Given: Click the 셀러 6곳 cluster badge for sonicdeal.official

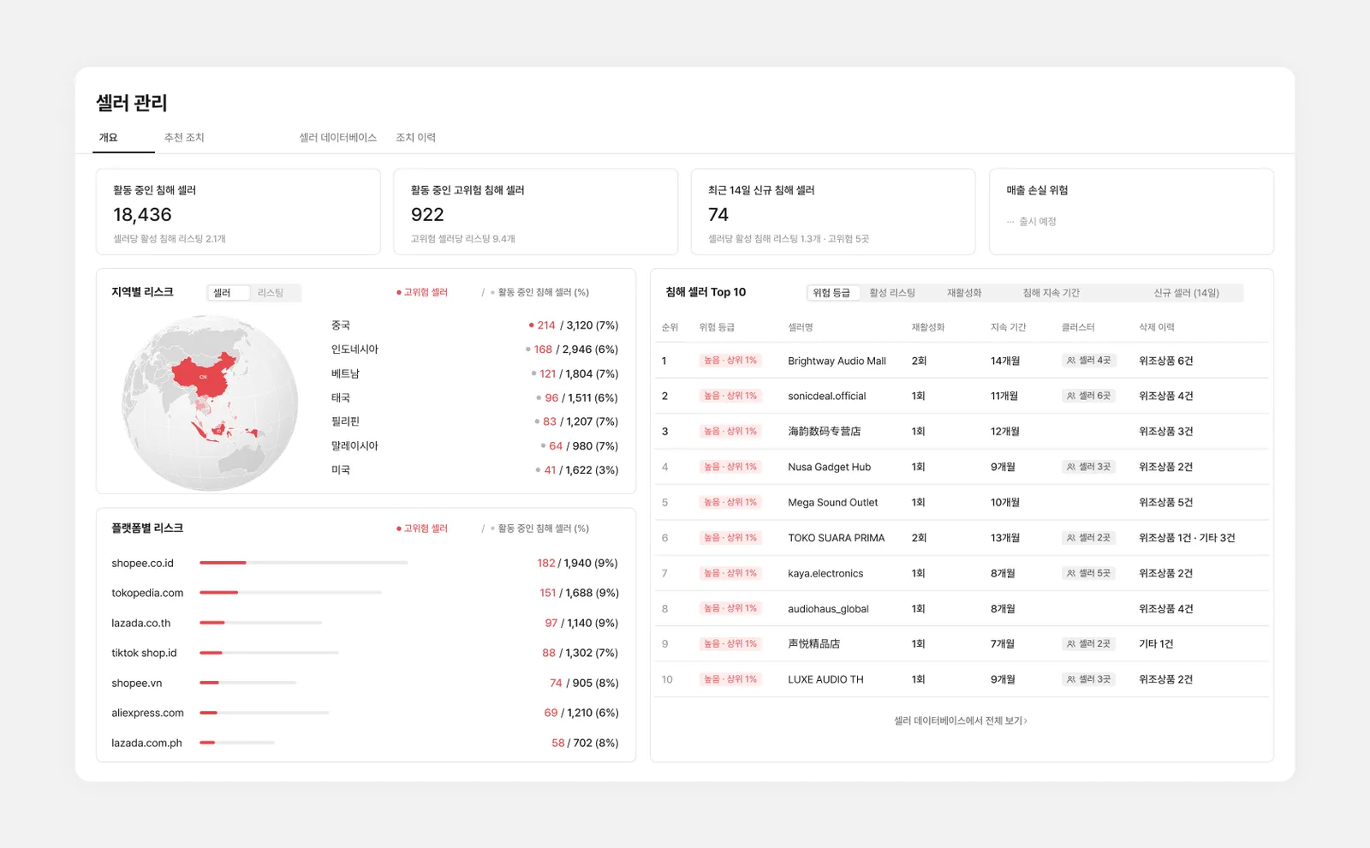Looking at the screenshot, I should coord(1088,396).
